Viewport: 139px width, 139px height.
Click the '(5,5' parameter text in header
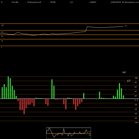pos(71,2)
